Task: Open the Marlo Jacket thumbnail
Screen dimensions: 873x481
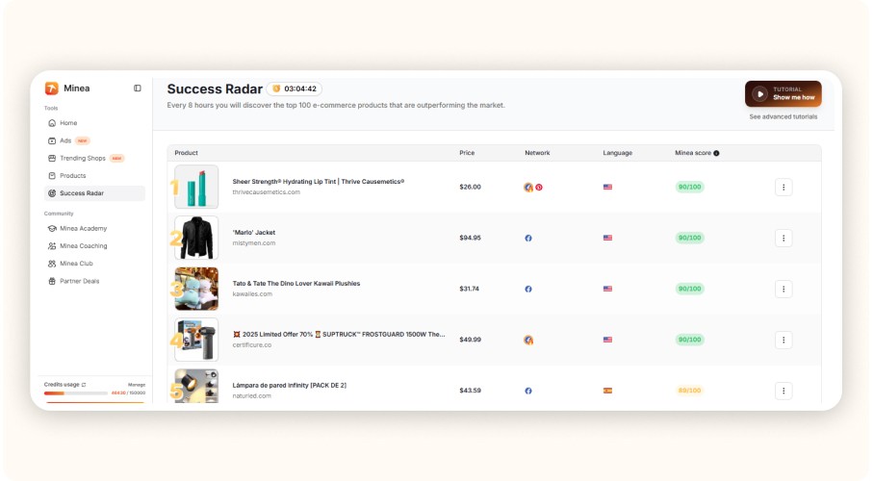Action: click(196, 238)
